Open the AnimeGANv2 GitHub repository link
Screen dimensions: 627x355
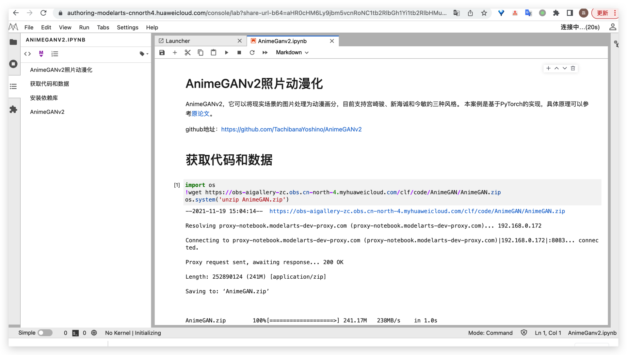[x=291, y=130]
